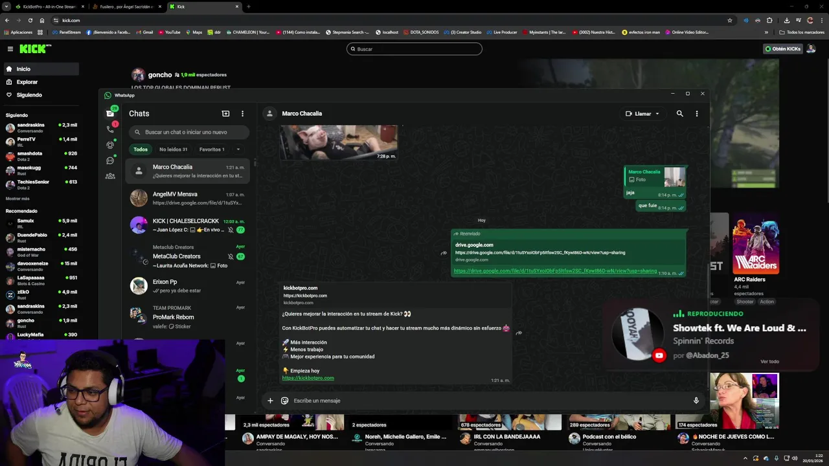The width and height of the screenshot is (829, 466).
Task: Open browser home page
Action: (42, 20)
